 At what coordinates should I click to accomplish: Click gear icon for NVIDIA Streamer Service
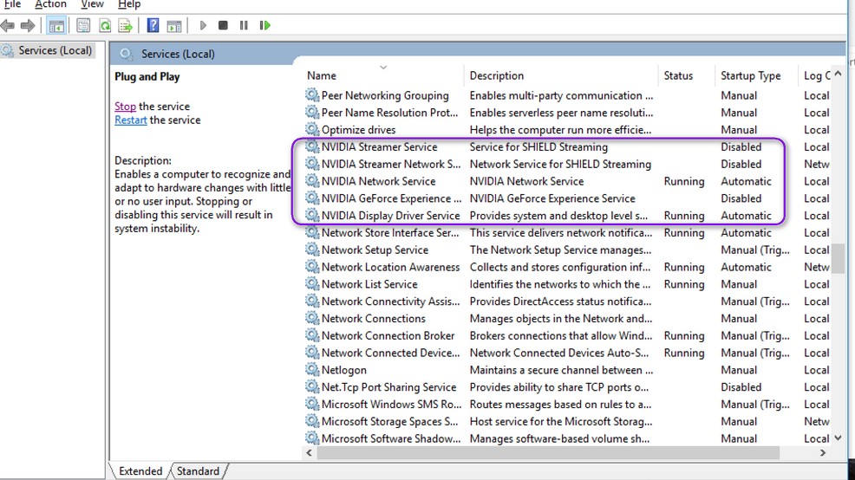coord(312,146)
